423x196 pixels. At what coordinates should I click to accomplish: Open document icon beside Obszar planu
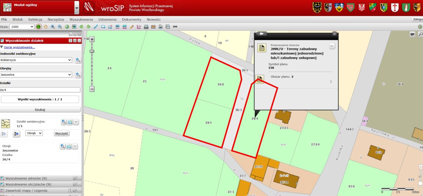click(x=260, y=79)
